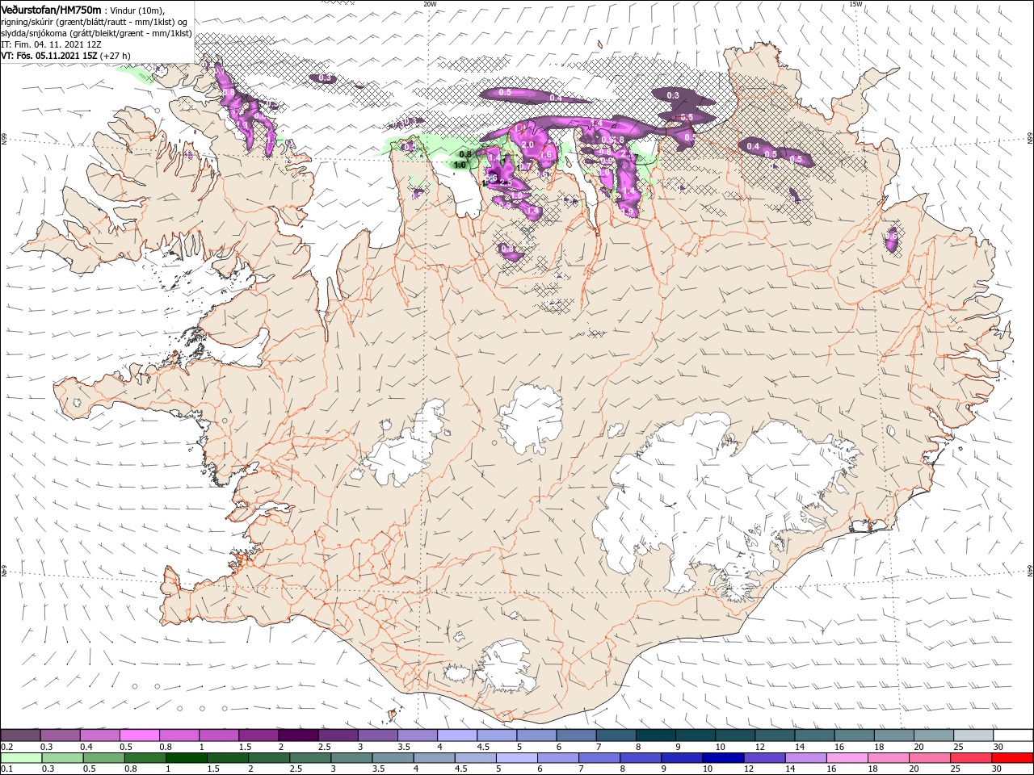The height and width of the screenshot is (775, 1034).
Task: Click the 4.5 label in the upper legend row
Action: pos(483,747)
